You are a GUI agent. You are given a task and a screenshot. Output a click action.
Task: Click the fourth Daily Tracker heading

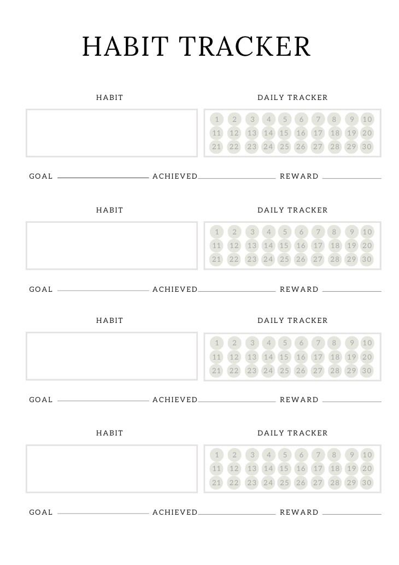point(292,433)
